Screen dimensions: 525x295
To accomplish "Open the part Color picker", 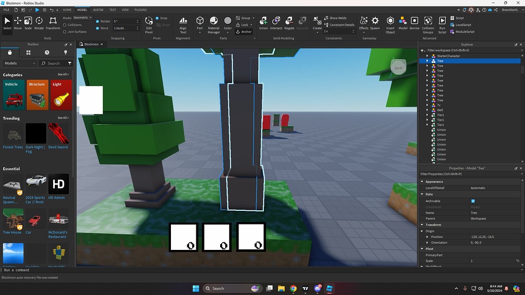I will (x=228, y=25).
